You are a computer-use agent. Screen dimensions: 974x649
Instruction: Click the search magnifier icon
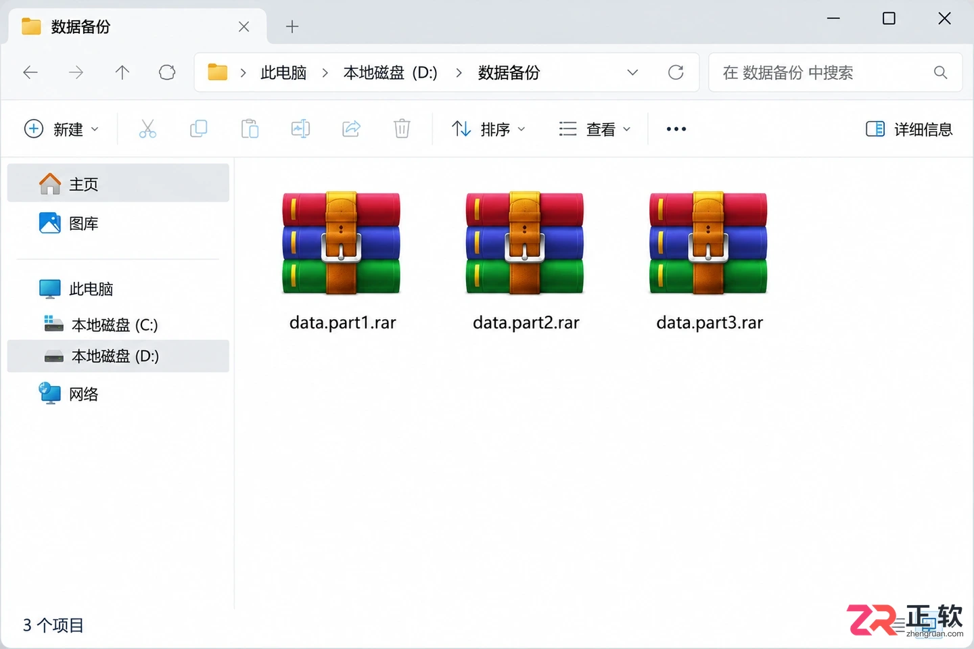coord(940,72)
